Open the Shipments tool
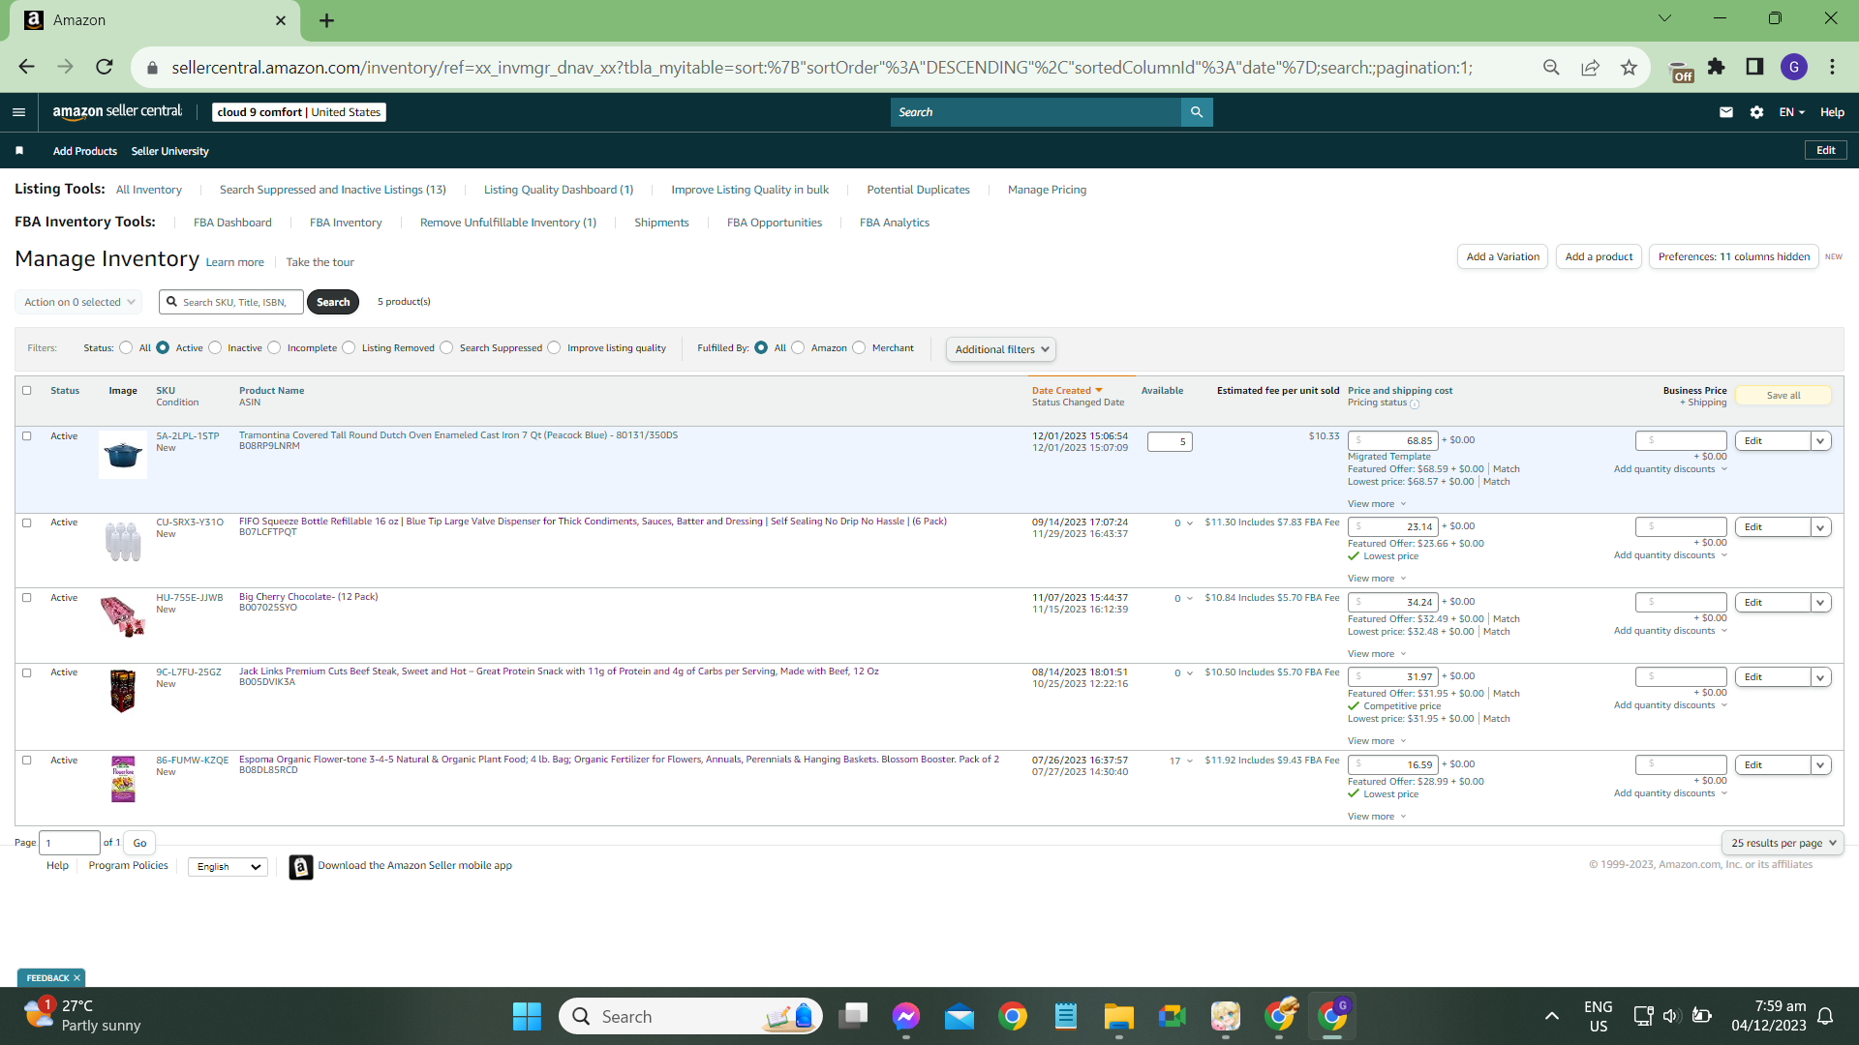This screenshot has height=1045, width=1859. [661, 223]
